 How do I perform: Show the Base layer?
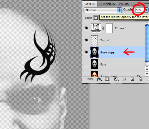[x=86, y=64]
